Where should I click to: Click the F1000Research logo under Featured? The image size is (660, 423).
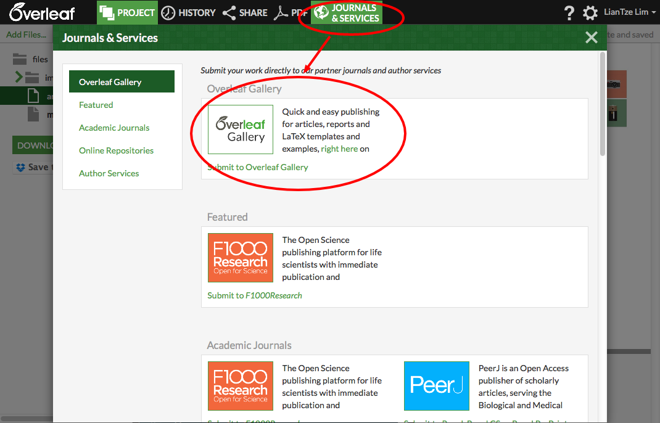pos(241,258)
